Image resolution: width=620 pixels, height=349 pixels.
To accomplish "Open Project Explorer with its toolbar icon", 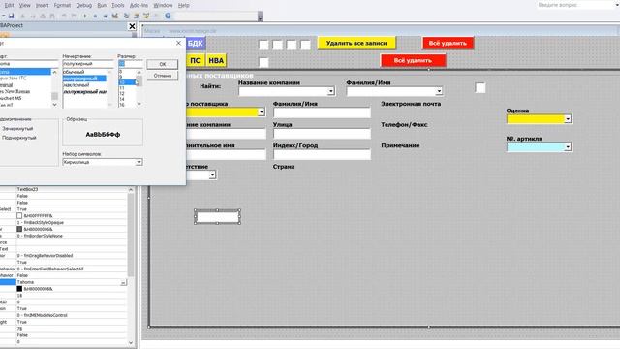I will [x=127, y=16].
